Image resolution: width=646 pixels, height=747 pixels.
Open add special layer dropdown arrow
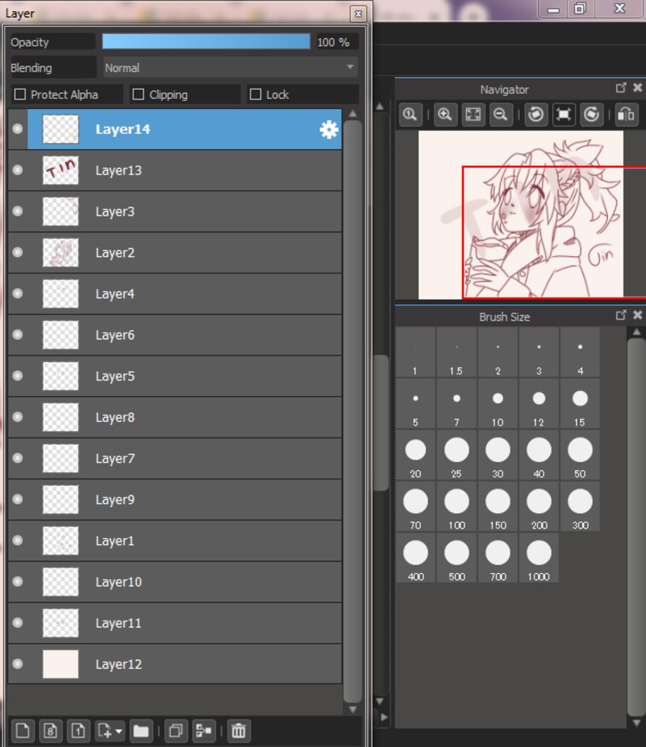tap(119, 731)
